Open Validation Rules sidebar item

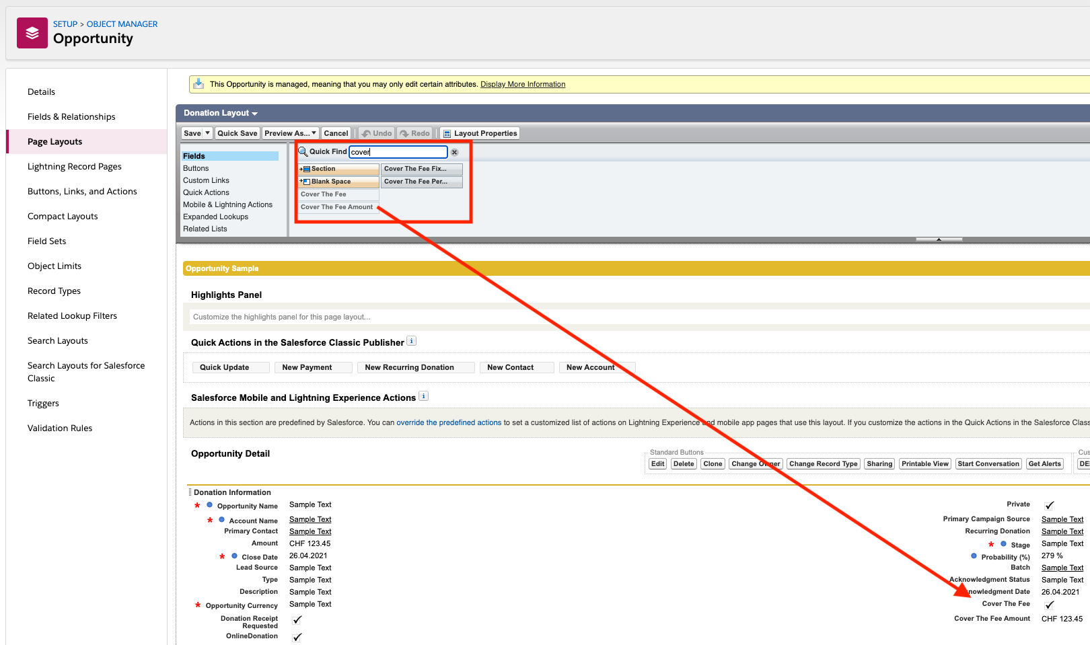[x=60, y=428]
